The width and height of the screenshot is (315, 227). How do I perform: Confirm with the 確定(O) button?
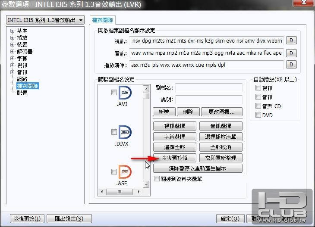click(x=230, y=218)
